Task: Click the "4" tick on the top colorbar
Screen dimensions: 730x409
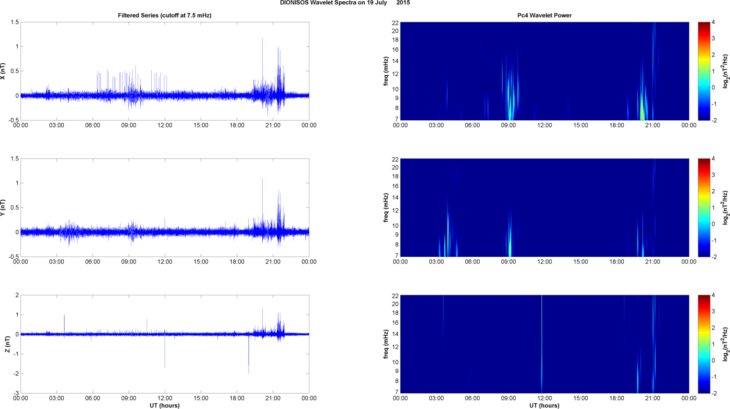Action: click(x=713, y=22)
